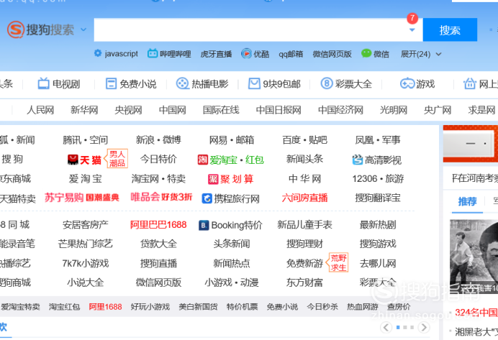Click the blue 搜索 button

(450, 29)
